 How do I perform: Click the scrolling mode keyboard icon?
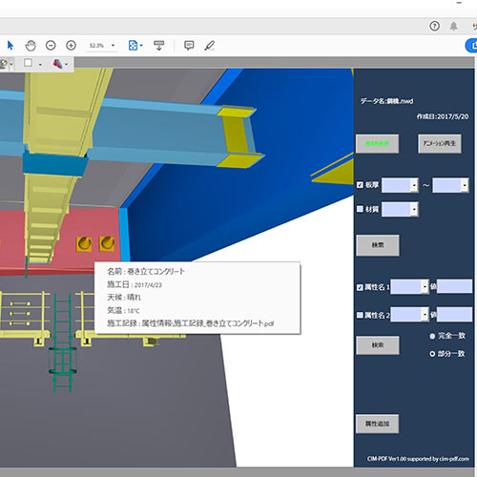(158, 45)
